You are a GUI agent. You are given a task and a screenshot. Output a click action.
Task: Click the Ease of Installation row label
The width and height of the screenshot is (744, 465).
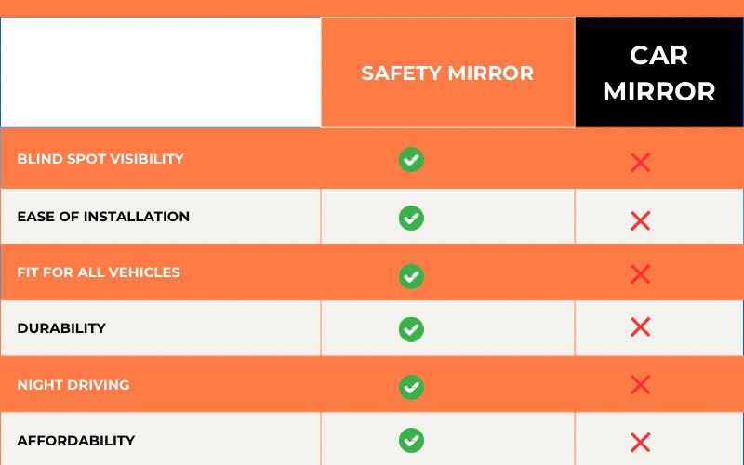click(103, 217)
